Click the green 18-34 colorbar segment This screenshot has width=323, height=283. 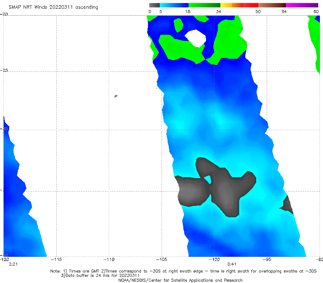[x=205, y=5]
